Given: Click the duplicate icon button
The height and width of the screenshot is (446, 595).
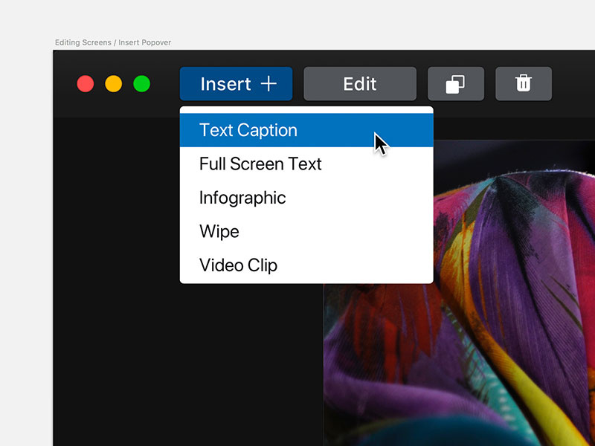Looking at the screenshot, I should click(456, 84).
